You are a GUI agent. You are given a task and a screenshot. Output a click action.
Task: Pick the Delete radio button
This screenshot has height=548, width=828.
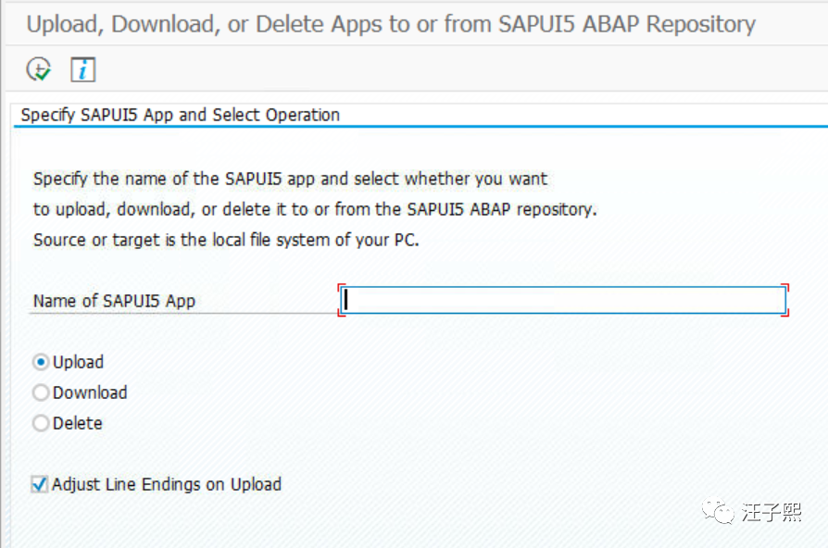coord(41,424)
